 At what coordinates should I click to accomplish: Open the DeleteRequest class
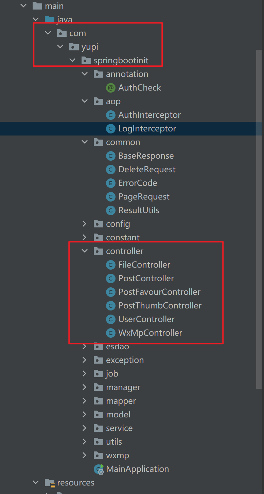coord(147,170)
